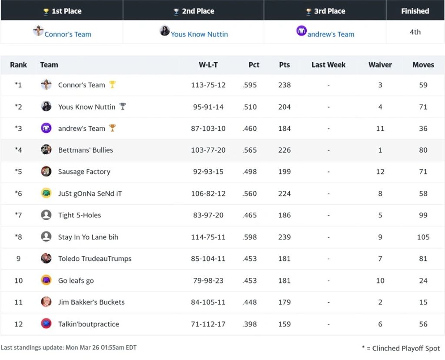Sort table by Waiver column header
The image size is (445, 360).
tap(380, 65)
